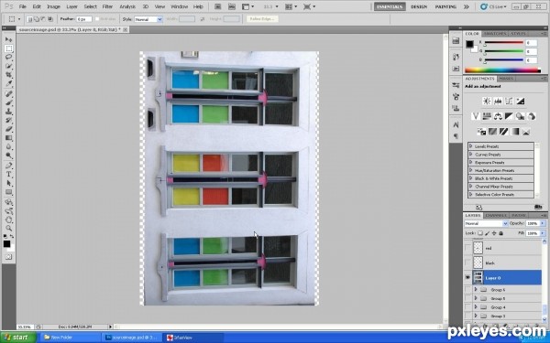Select the Brush tool

point(9,102)
